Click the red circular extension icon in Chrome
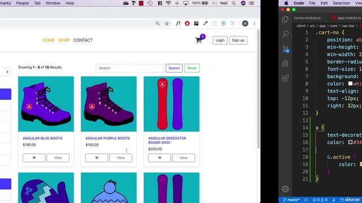The width and height of the screenshot is (362, 203). pos(187,23)
